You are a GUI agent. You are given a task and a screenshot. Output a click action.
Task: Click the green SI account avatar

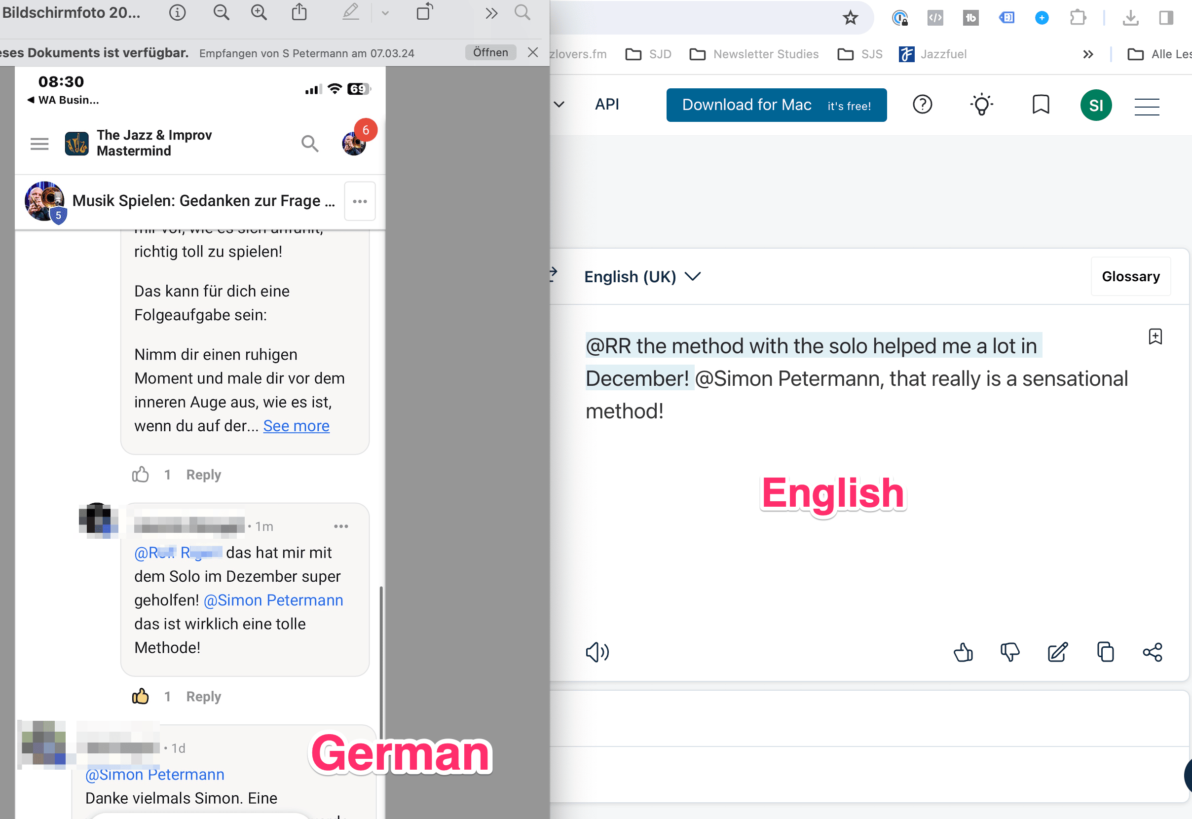coord(1095,105)
